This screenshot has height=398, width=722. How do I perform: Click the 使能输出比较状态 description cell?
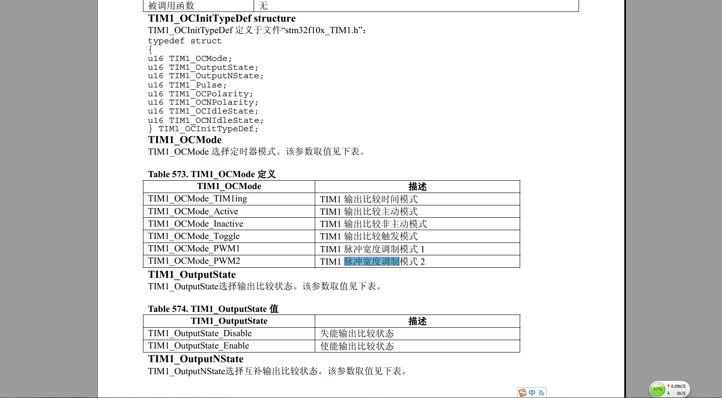[357, 346]
